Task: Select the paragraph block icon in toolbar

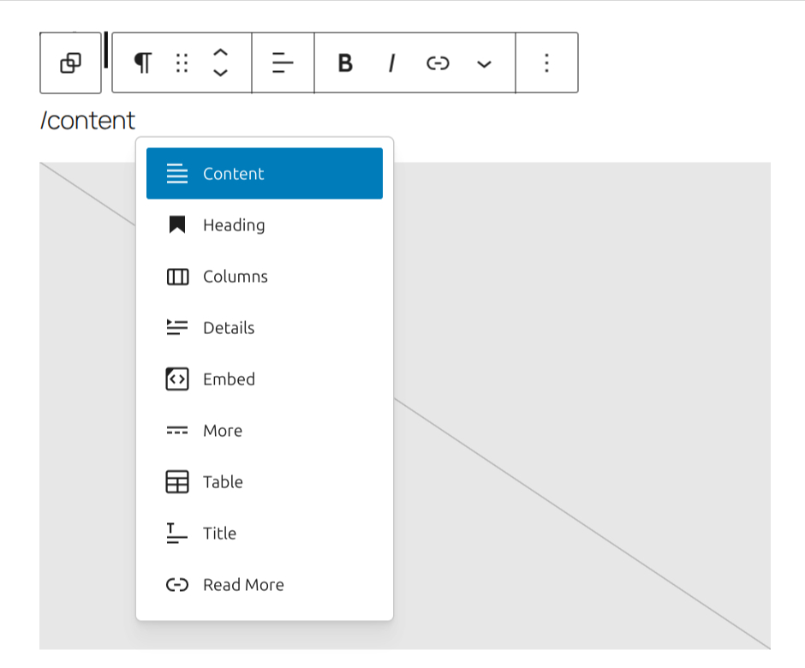Action: [142, 63]
